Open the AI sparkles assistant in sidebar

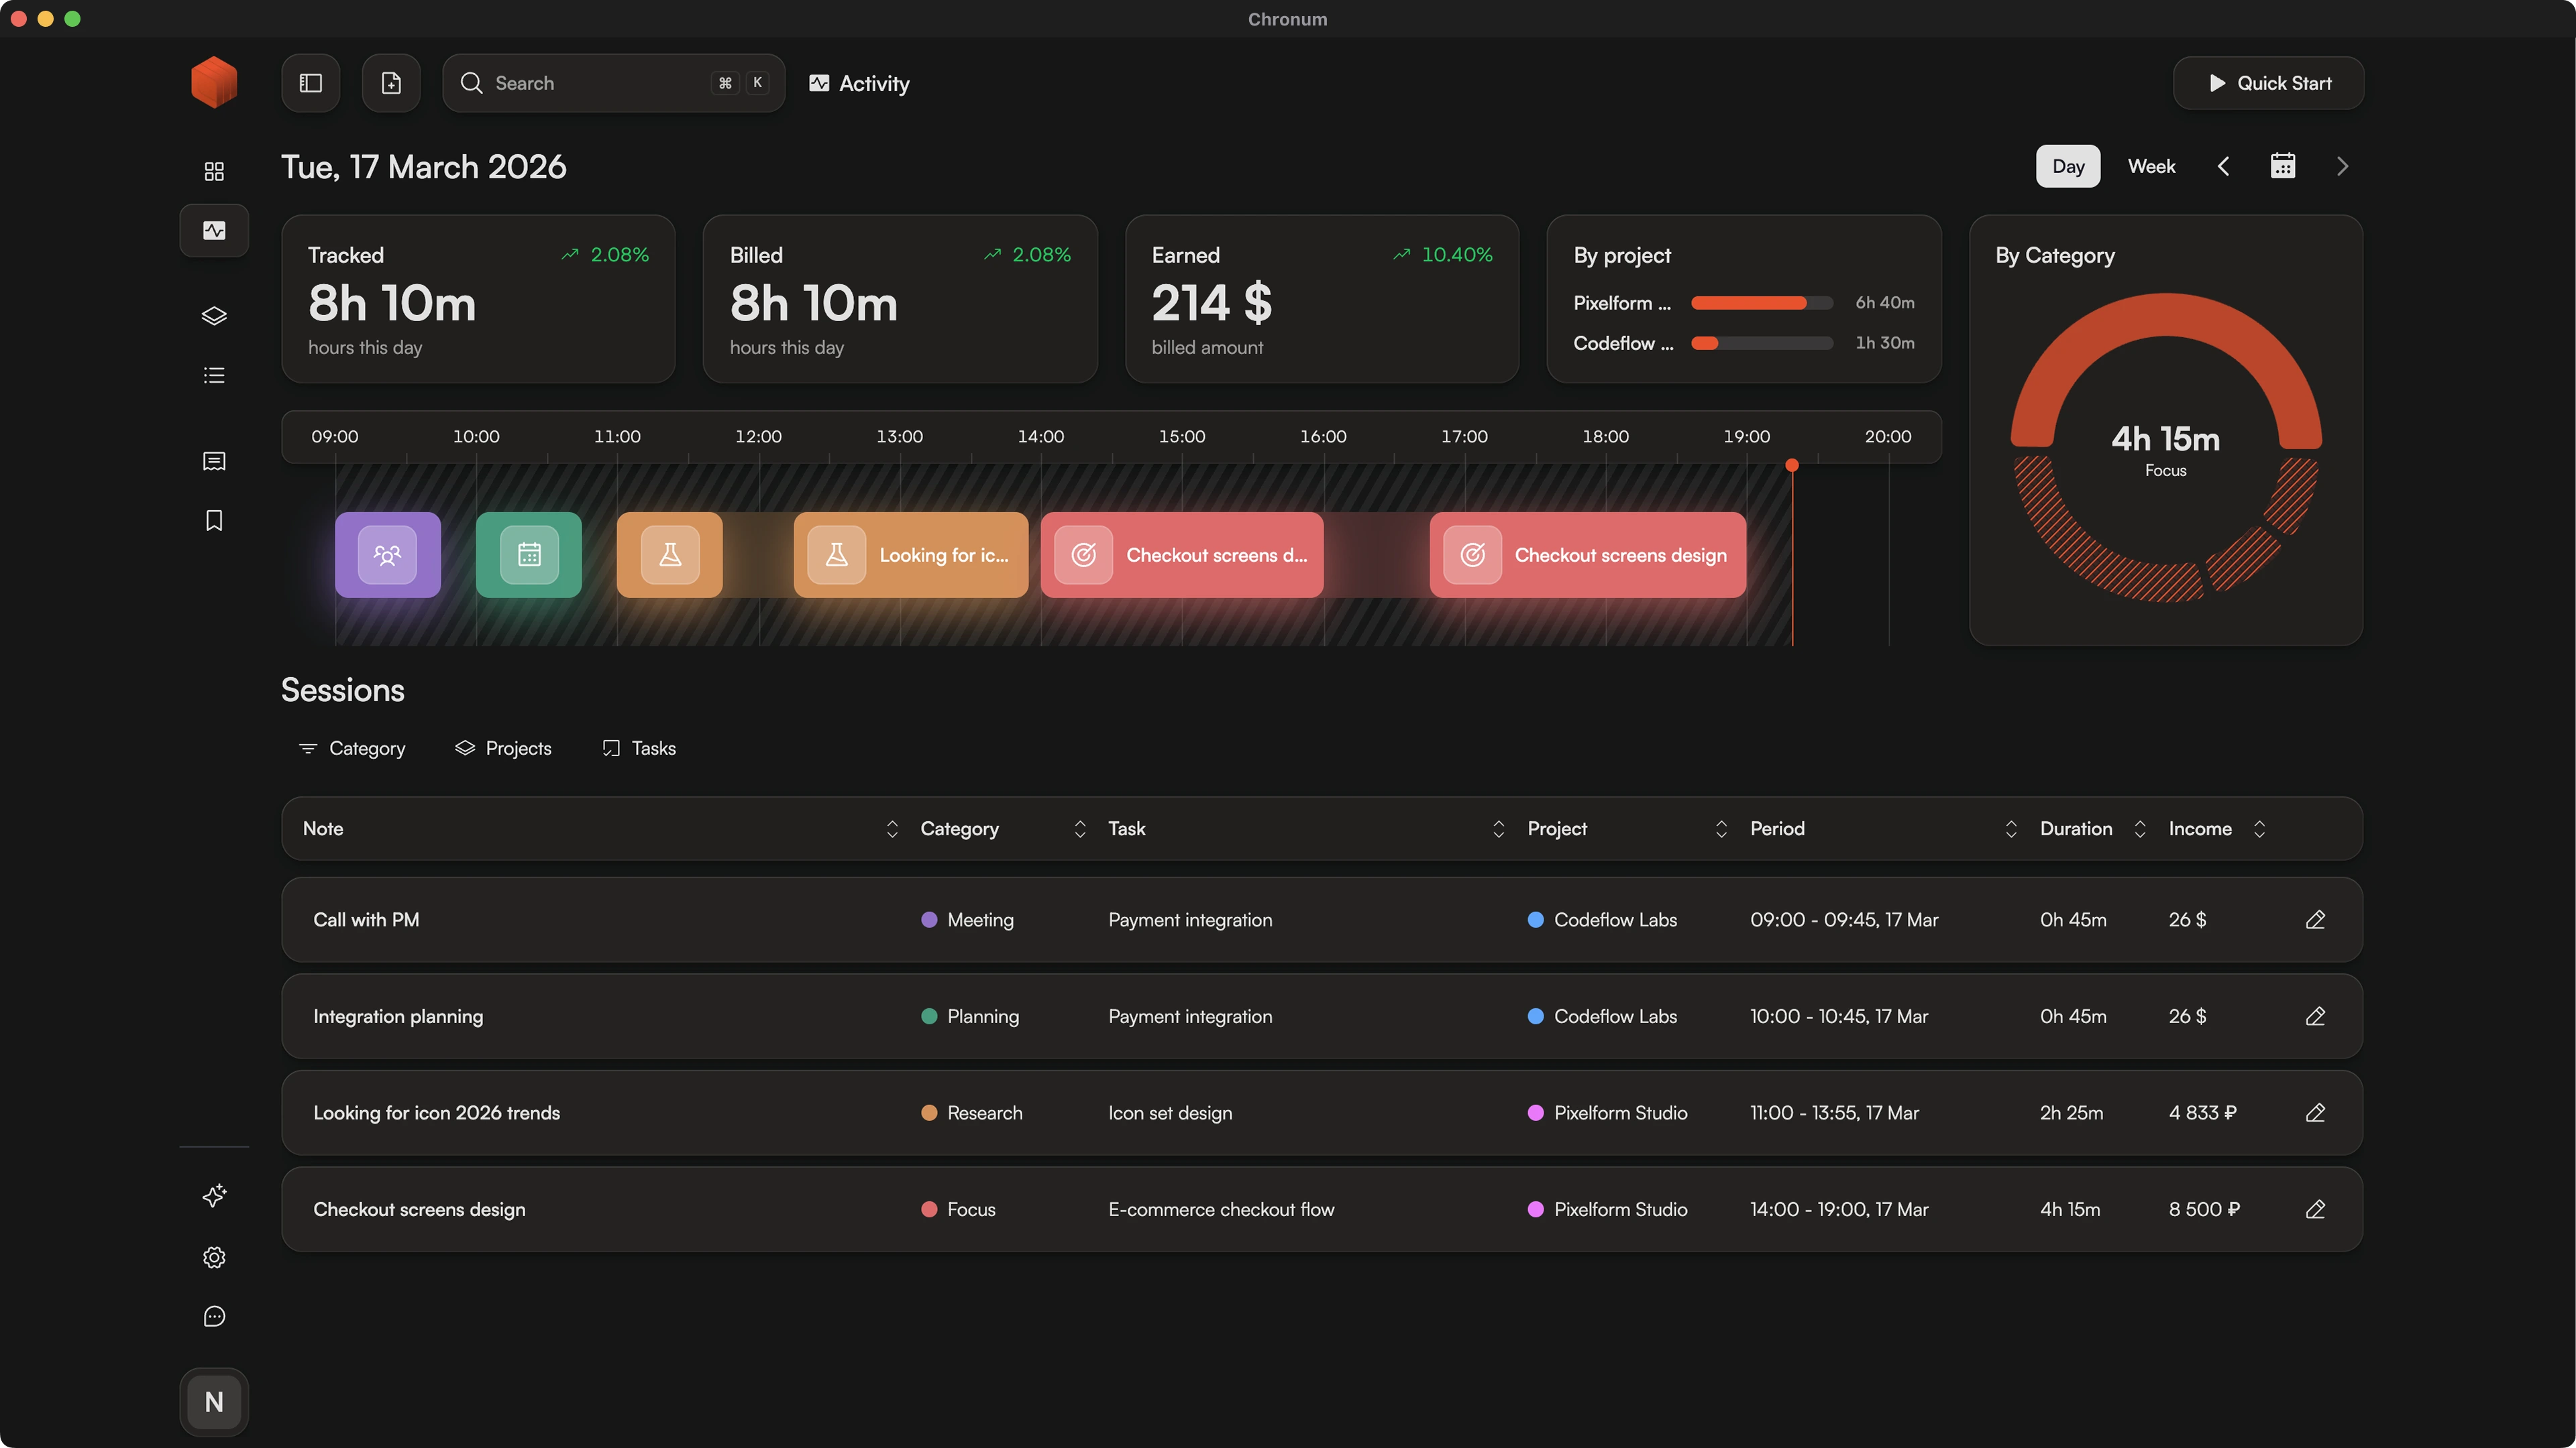click(x=213, y=1195)
